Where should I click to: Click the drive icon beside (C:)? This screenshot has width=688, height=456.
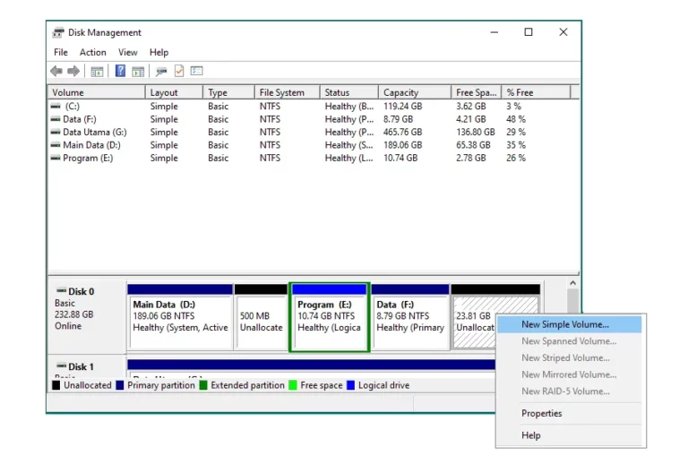click(56, 107)
